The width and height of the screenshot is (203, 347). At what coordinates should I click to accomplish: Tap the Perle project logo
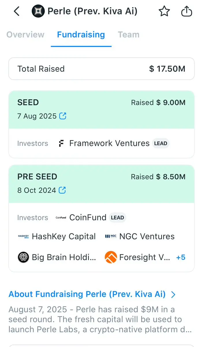38,12
